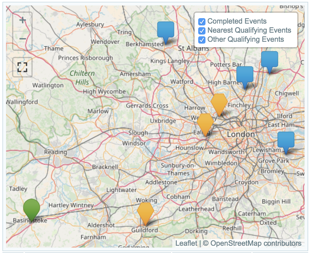Image resolution: width=310 pixels, height=253 pixels.
Task: Toggle fullscreen map view
Action: pos(22,67)
